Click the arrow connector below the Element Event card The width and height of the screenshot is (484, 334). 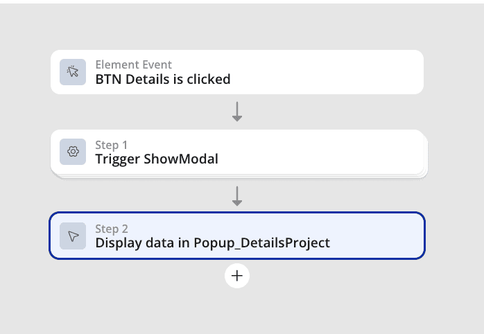(x=237, y=112)
